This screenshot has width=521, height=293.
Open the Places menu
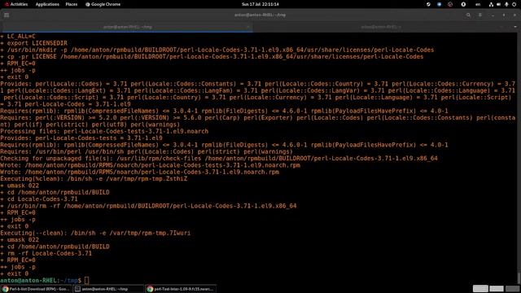click(72, 4)
